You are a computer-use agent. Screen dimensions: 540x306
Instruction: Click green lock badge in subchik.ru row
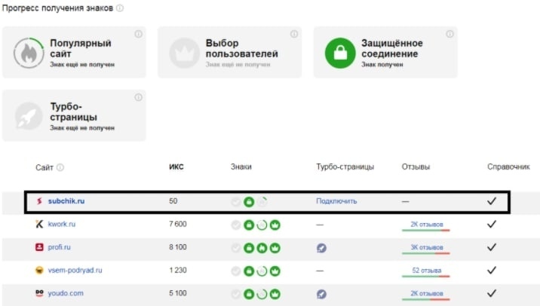point(249,202)
